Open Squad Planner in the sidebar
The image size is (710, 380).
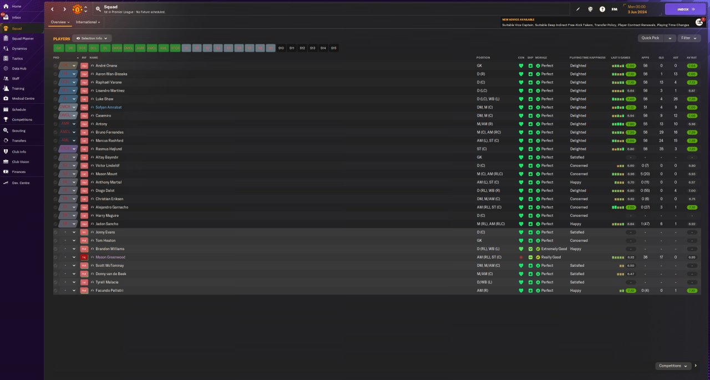pyautogui.click(x=22, y=38)
